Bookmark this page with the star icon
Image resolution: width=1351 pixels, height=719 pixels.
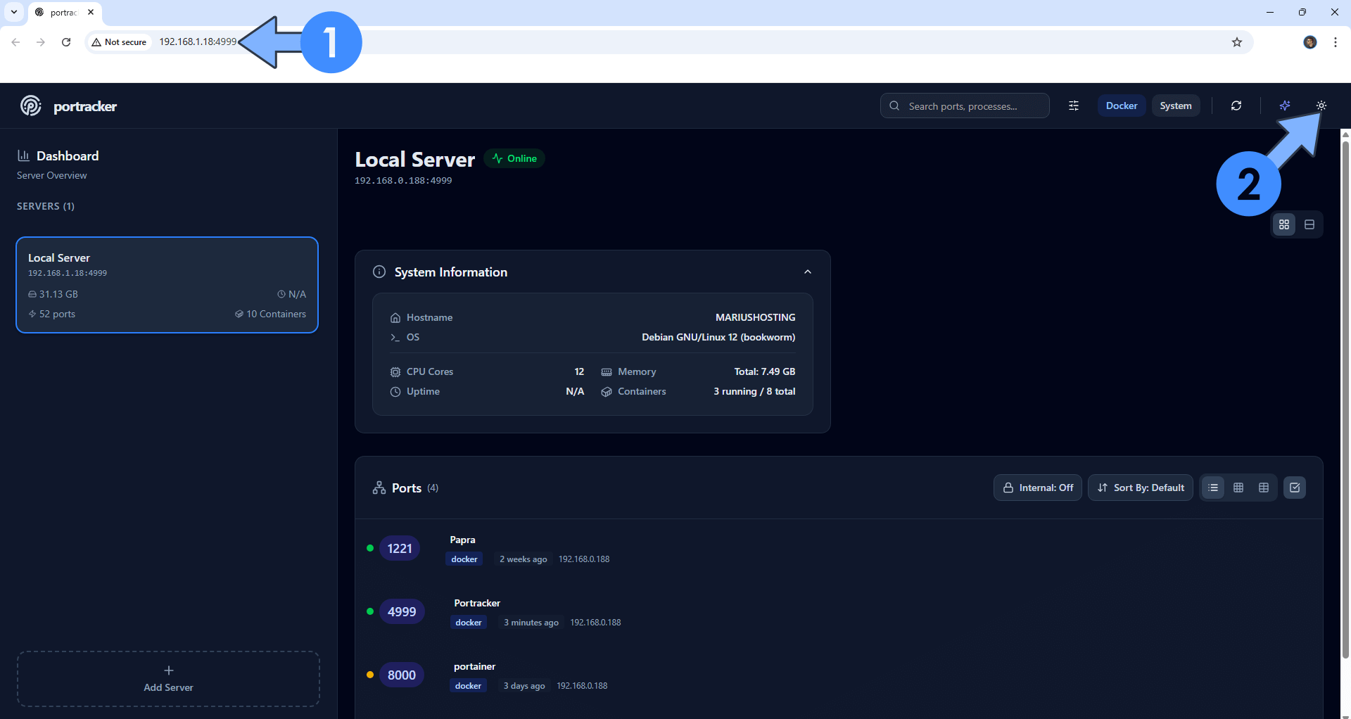(1237, 42)
